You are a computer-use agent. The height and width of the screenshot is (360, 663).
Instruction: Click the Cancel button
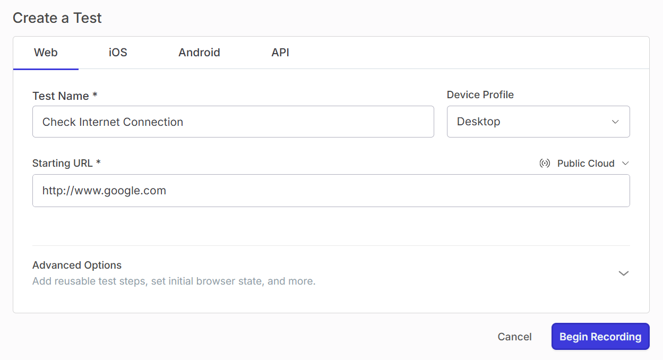514,336
